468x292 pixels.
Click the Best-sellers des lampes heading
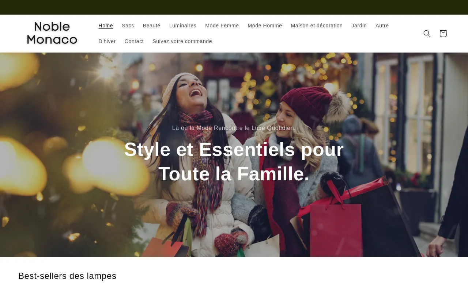(x=67, y=276)
